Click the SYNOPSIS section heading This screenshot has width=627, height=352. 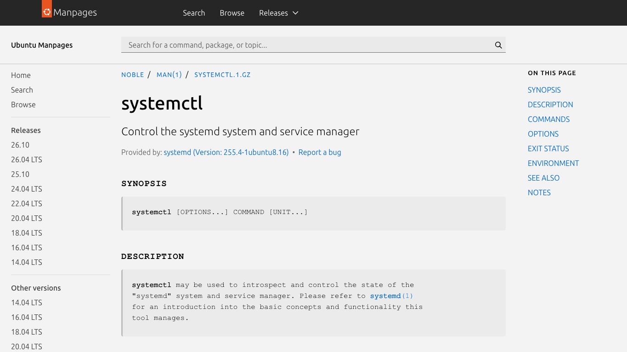click(144, 183)
